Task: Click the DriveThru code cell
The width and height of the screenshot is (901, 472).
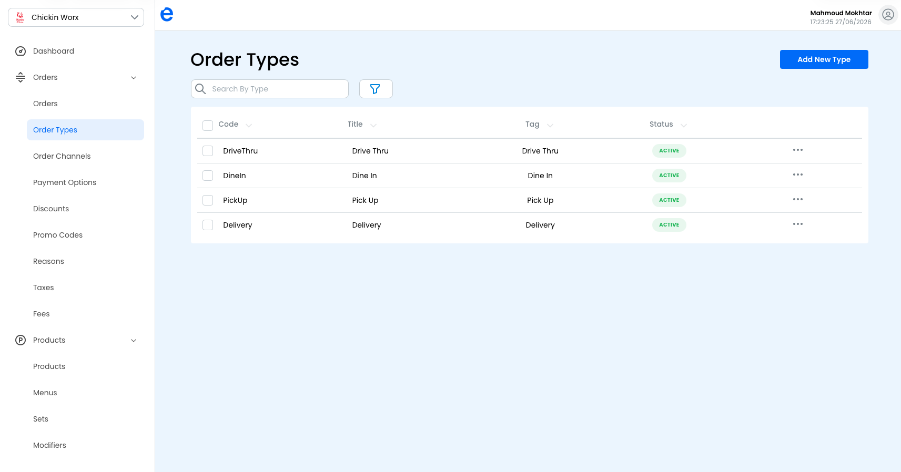Action: point(240,151)
